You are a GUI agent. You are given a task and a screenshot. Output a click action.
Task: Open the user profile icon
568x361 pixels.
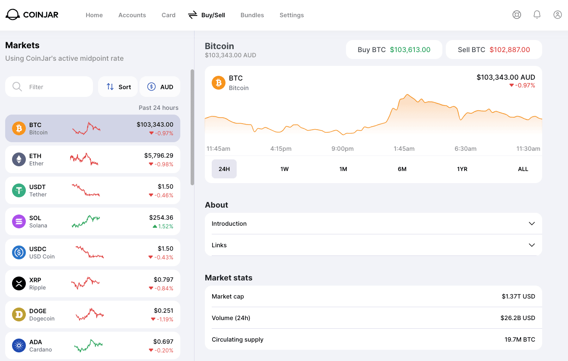(x=558, y=15)
